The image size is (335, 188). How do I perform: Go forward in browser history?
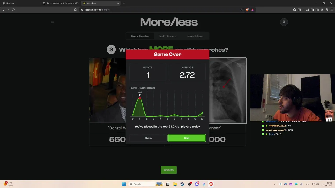(x=8, y=10)
